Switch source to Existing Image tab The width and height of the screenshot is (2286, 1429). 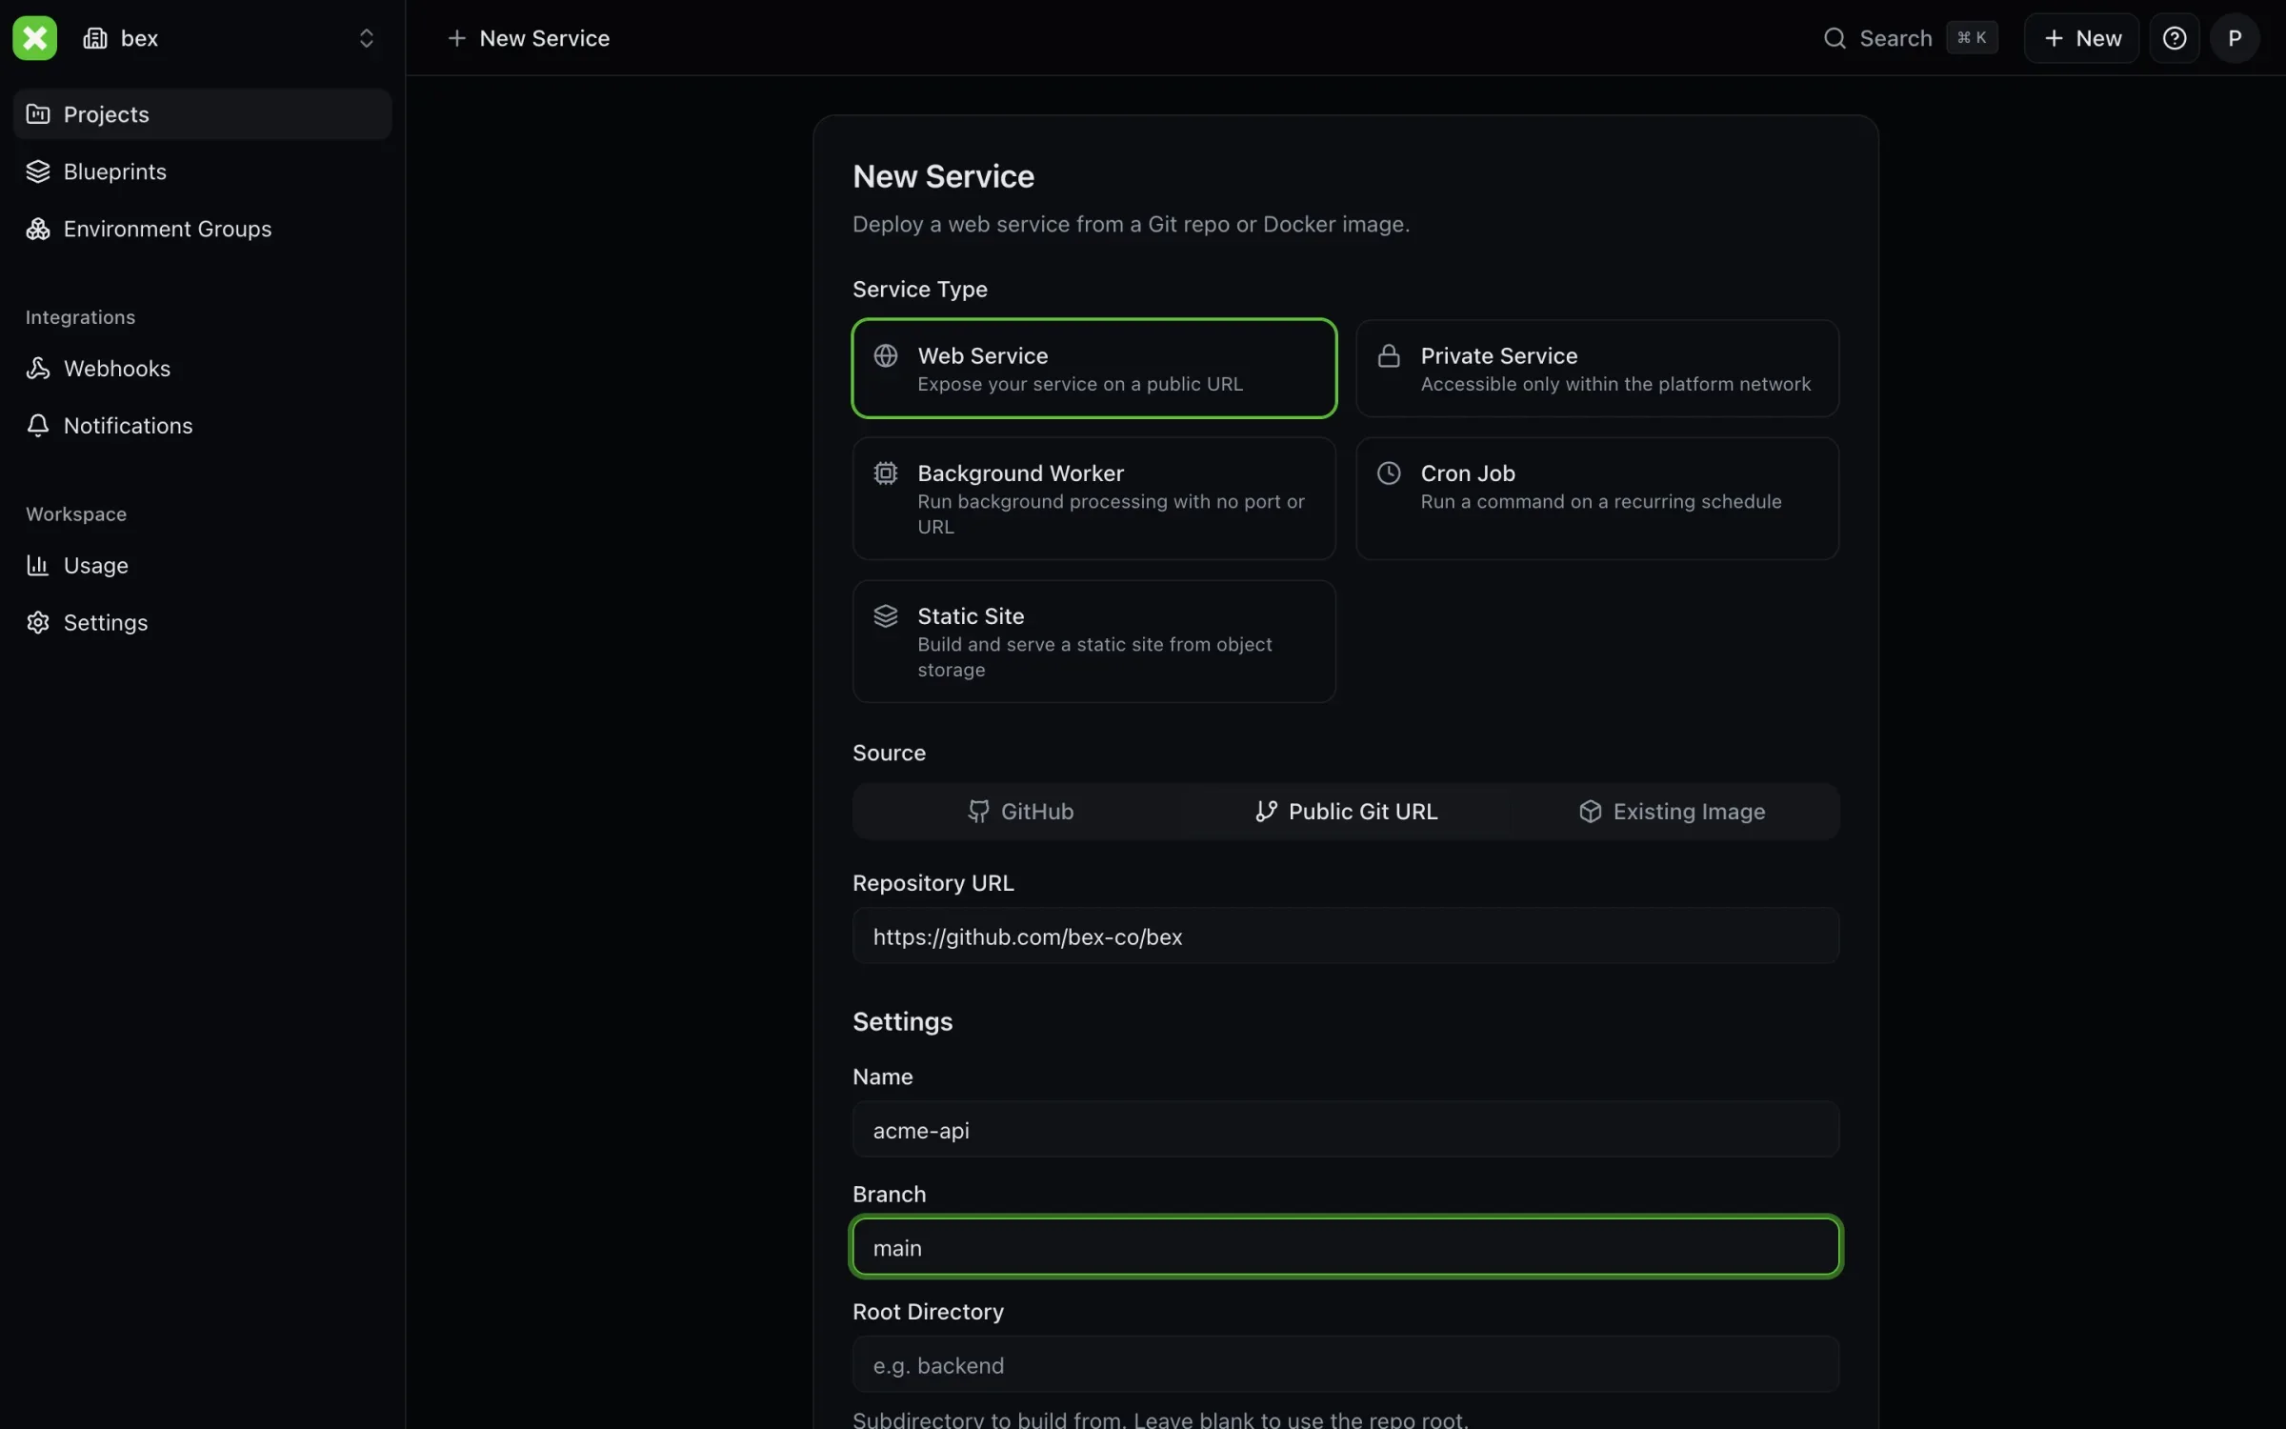pos(1672,812)
